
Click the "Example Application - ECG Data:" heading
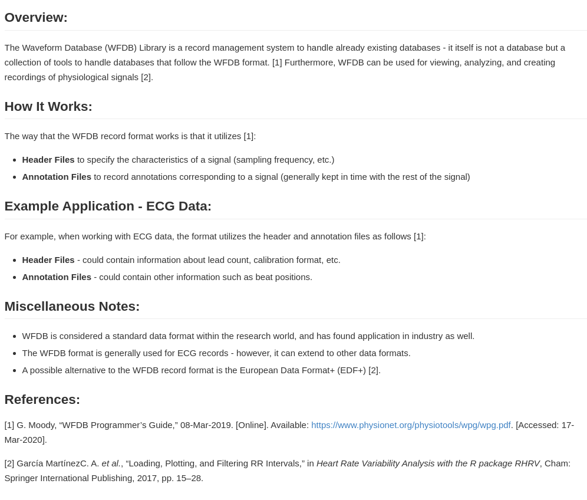click(108, 206)
